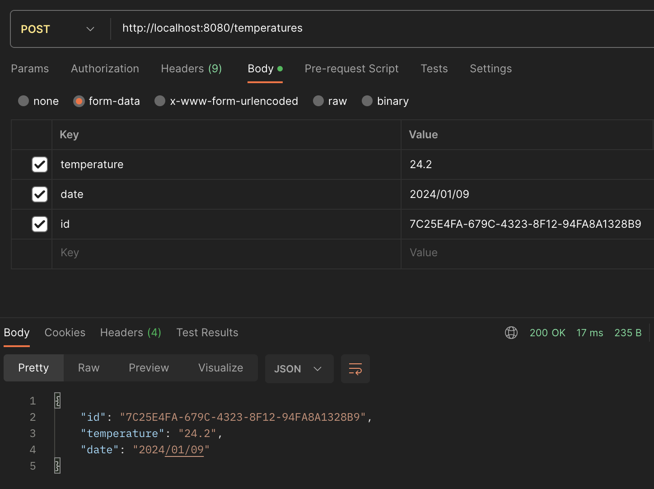Viewport: 654px width, 489px height.
Task: Collapse JSON at opening brace line 1
Action: click(57, 400)
